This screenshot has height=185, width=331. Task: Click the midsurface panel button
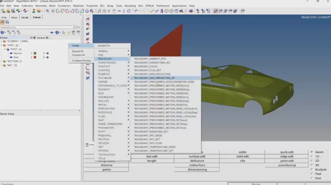pyautogui.click(x=197, y=165)
